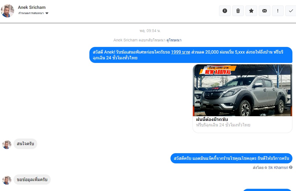
Task: Click avatar beside สนใจครับ message
Action: (7, 145)
